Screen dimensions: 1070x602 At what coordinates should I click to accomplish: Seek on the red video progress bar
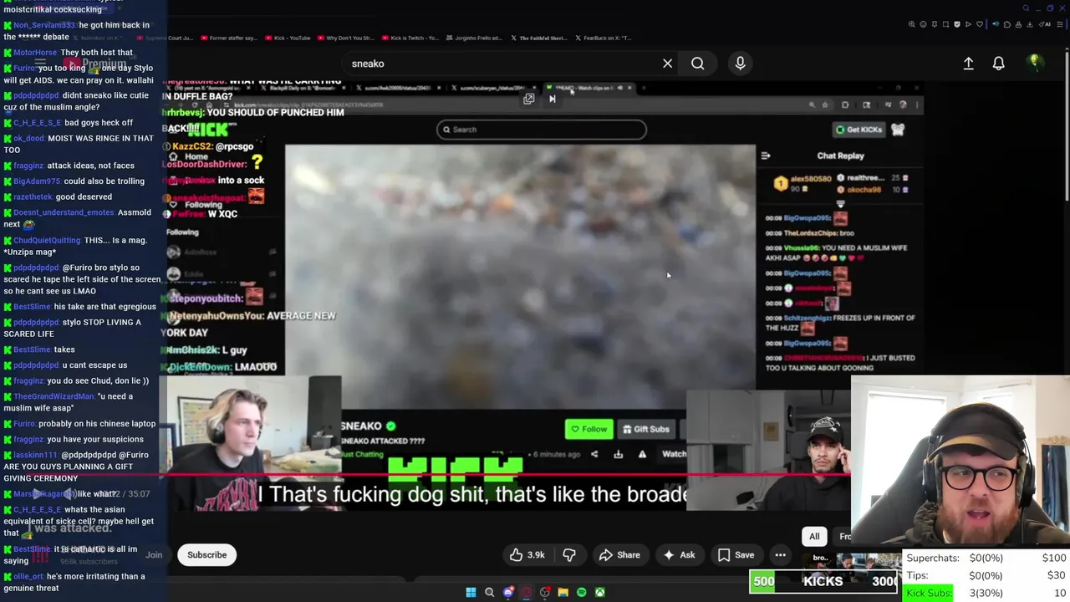tap(510, 474)
